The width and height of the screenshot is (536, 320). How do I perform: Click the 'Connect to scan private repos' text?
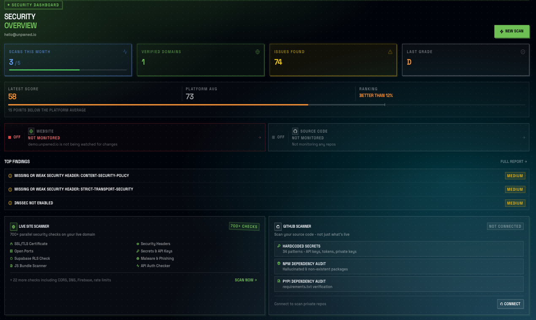coord(300,304)
